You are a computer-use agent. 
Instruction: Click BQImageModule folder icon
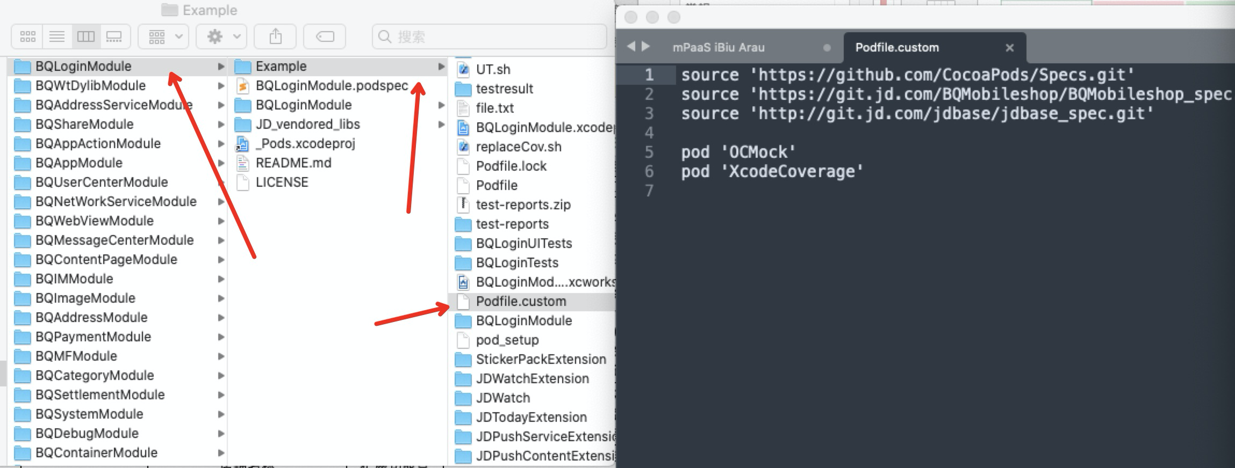[x=22, y=298]
